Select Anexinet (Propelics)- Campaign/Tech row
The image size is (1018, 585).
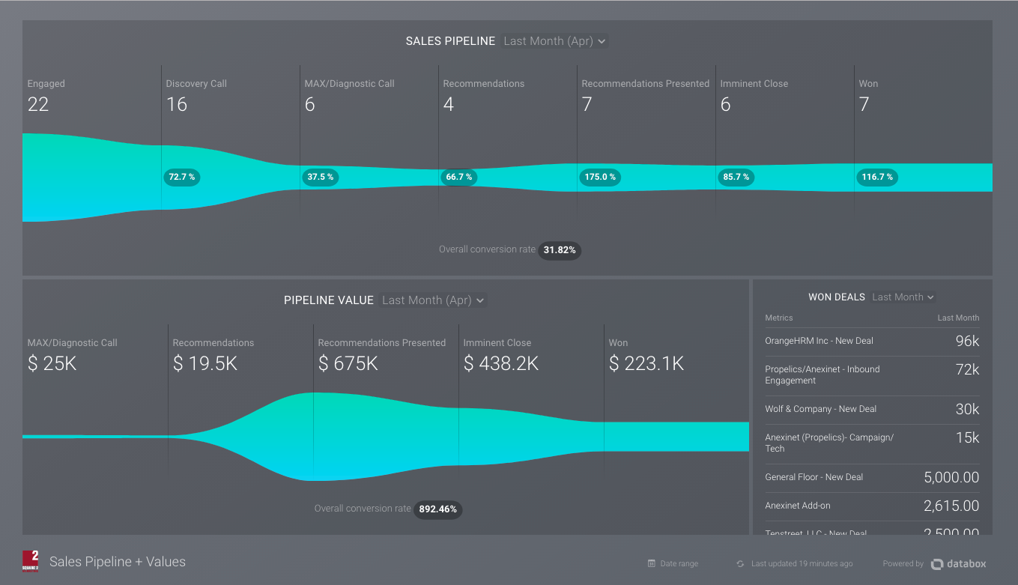point(872,443)
